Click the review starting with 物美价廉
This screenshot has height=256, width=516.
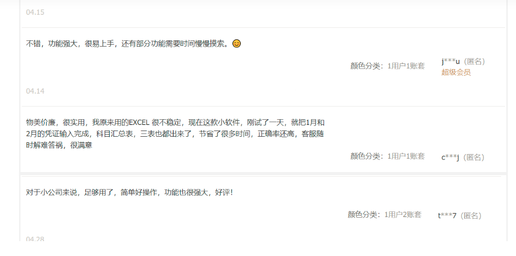tap(176, 134)
